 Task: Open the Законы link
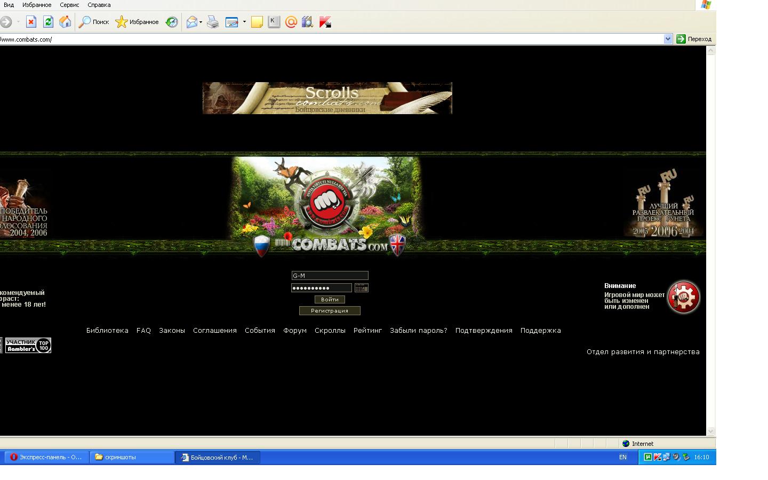tap(172, 331)
